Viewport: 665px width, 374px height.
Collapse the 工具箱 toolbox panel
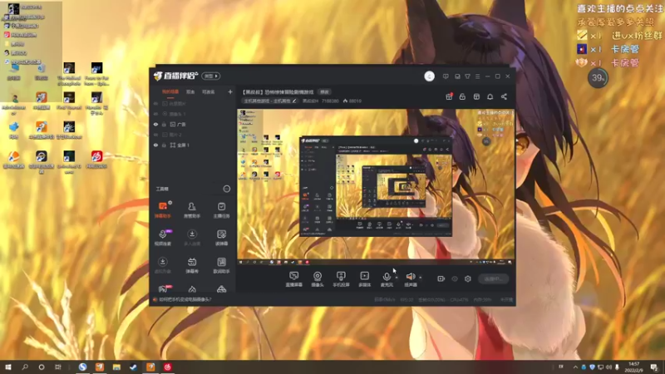pos(226,189)
